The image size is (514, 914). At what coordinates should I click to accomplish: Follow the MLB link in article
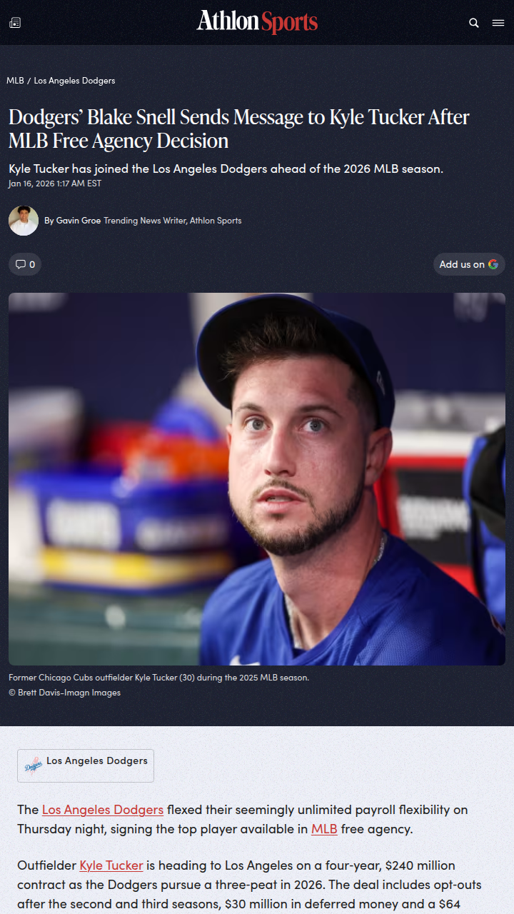(x=324, y=829)
